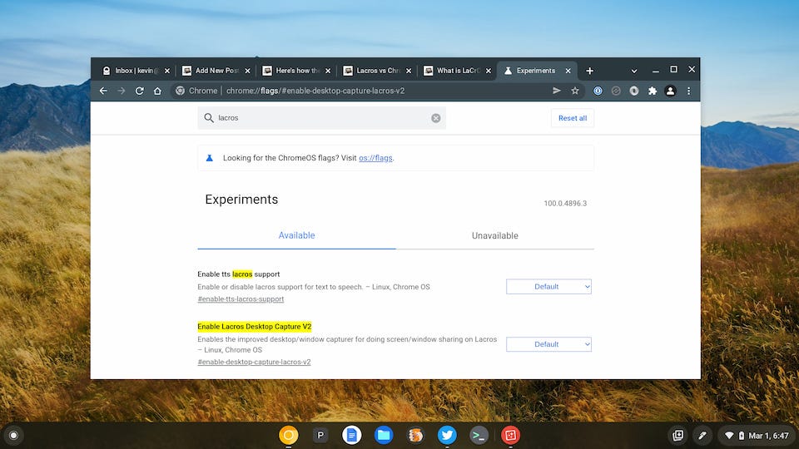This screenshot has height=449, width=799.
Task: Open the tab search chevron
Action: [x=634, y=72]
